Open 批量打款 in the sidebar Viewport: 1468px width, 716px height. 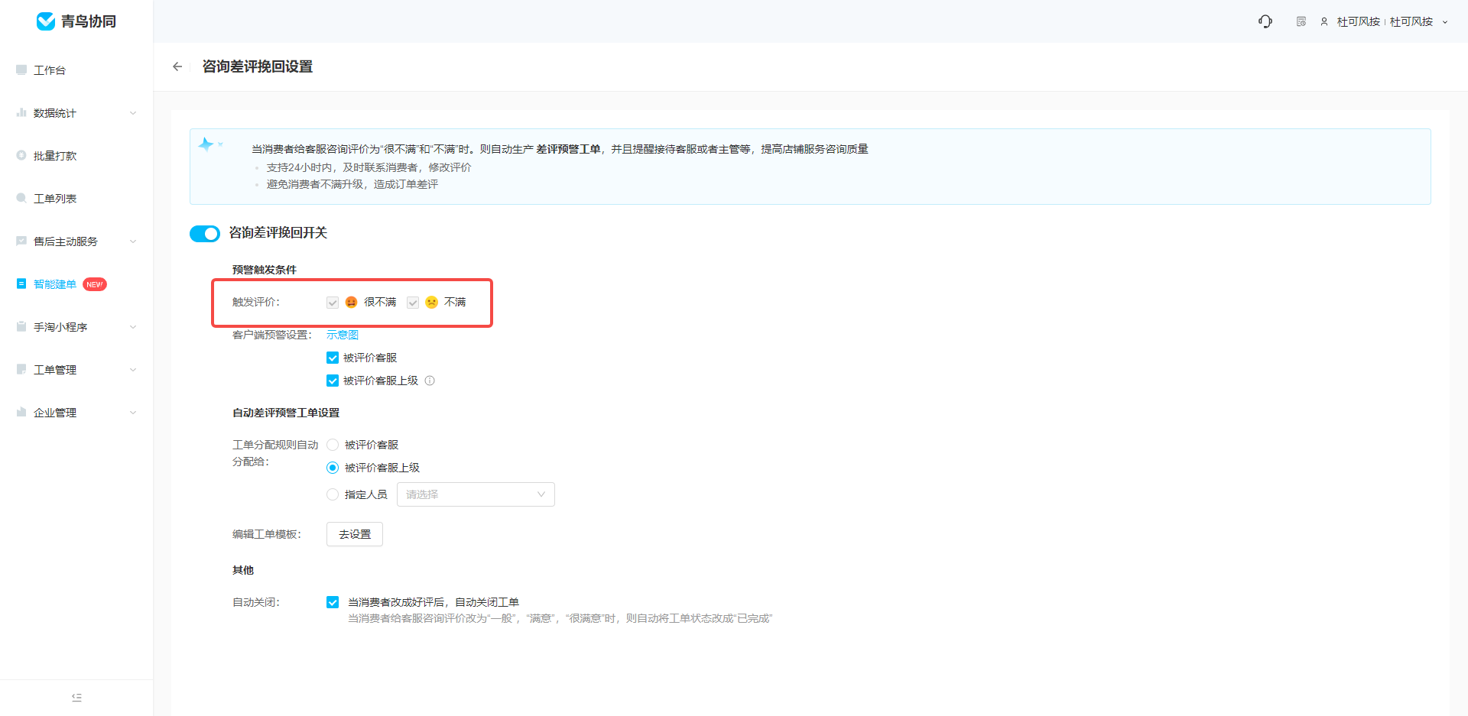[55, 156]
